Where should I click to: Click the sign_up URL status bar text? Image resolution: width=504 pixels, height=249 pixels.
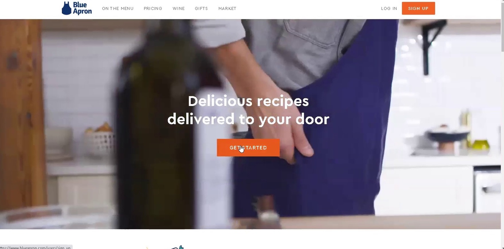point(35,247)
